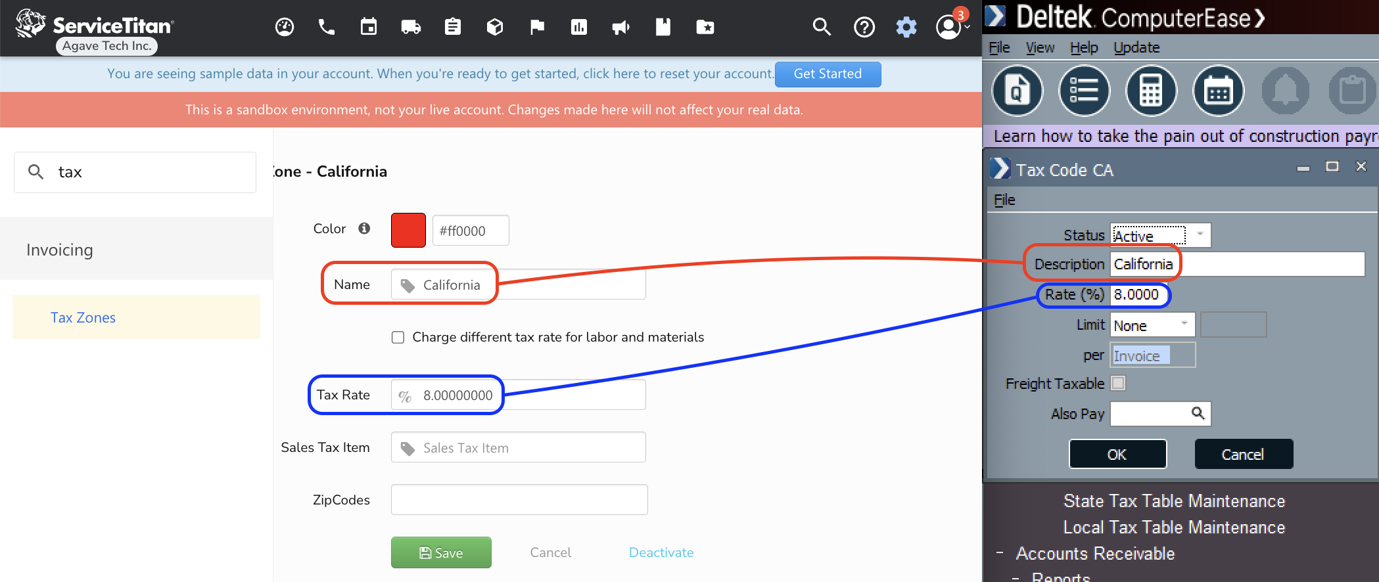Click the ServiceTitan logo

[x=94, y=24]
